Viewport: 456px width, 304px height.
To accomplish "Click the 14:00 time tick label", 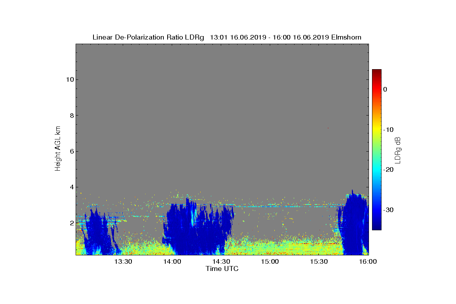I will click(172, 261).
